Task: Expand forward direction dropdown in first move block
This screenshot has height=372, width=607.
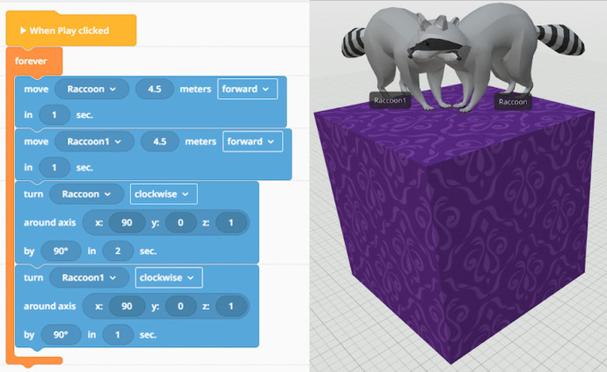Action: tap(245, 89)
